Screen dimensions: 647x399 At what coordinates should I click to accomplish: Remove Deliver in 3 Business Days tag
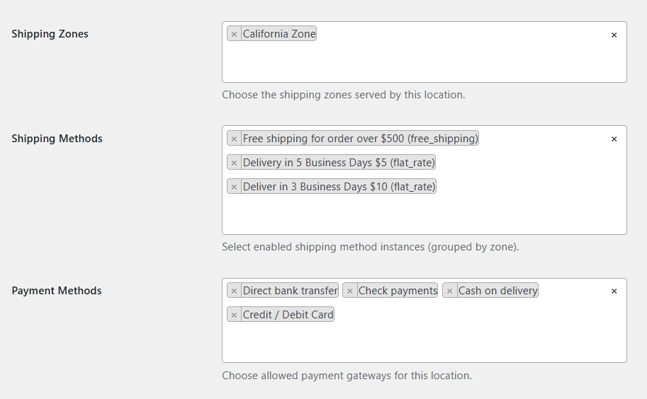coord(234,187)
